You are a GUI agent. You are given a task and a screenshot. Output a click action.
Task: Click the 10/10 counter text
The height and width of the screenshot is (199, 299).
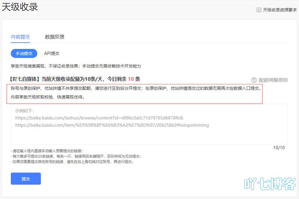tap(279, 148)
